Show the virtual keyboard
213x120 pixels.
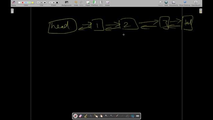tap(137, 116)
